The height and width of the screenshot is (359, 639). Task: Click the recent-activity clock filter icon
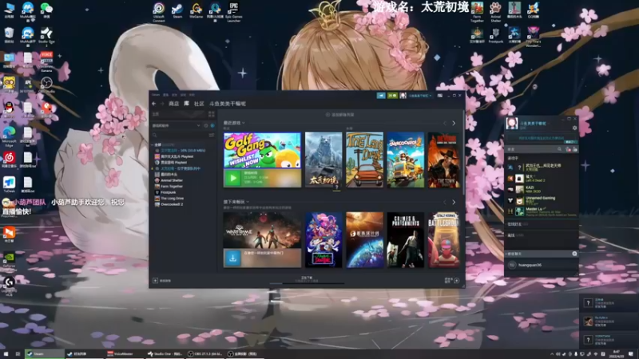click(x=206, y=126)
